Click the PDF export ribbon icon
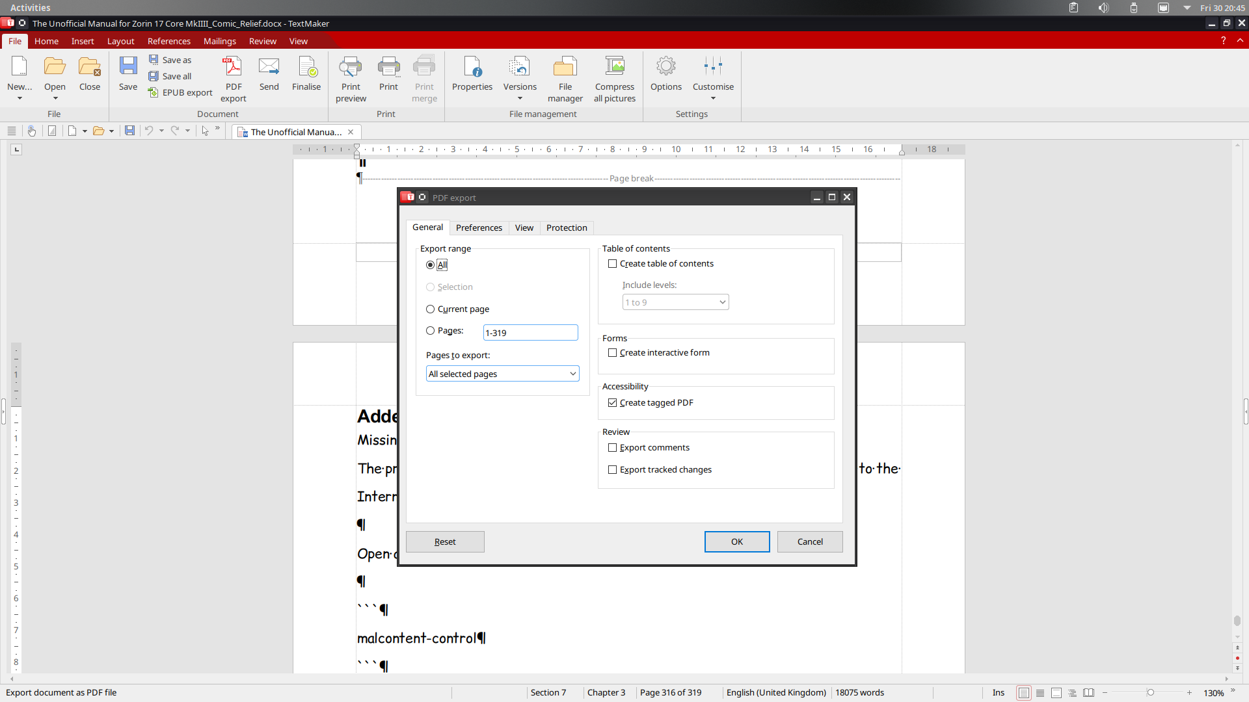This screenshot has height=702, width=1249. click(233, 67)
